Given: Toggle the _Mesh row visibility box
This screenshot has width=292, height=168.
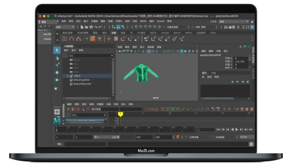Looking at the screenshot, I should [68, 76].
